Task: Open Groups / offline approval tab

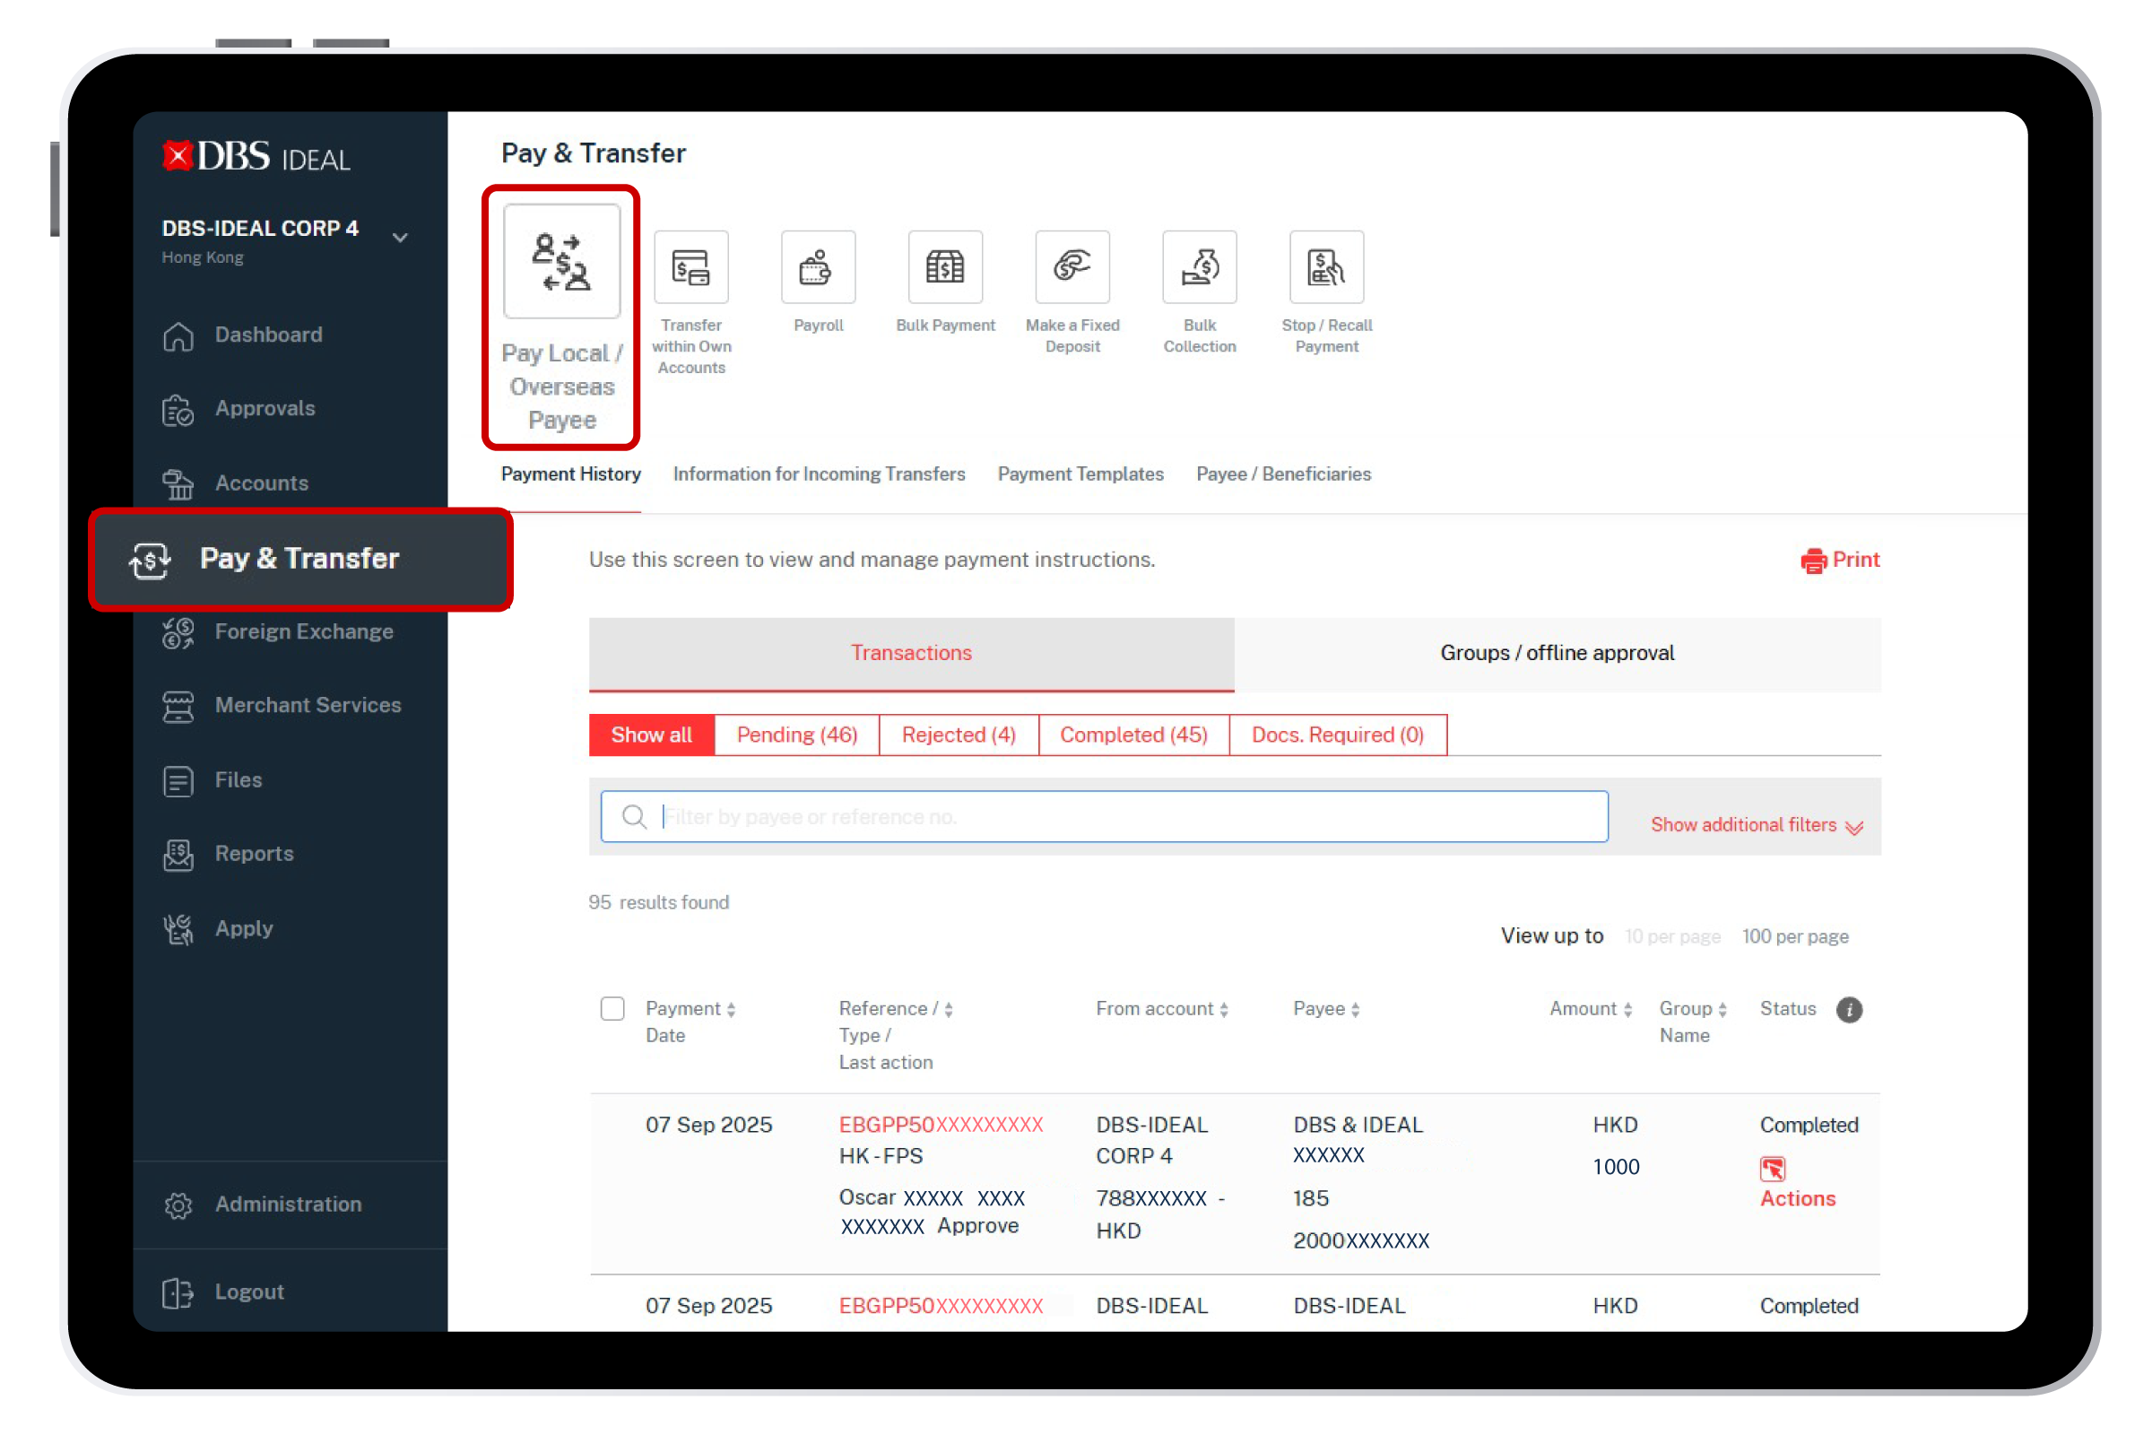Action: pos(1557,654)
